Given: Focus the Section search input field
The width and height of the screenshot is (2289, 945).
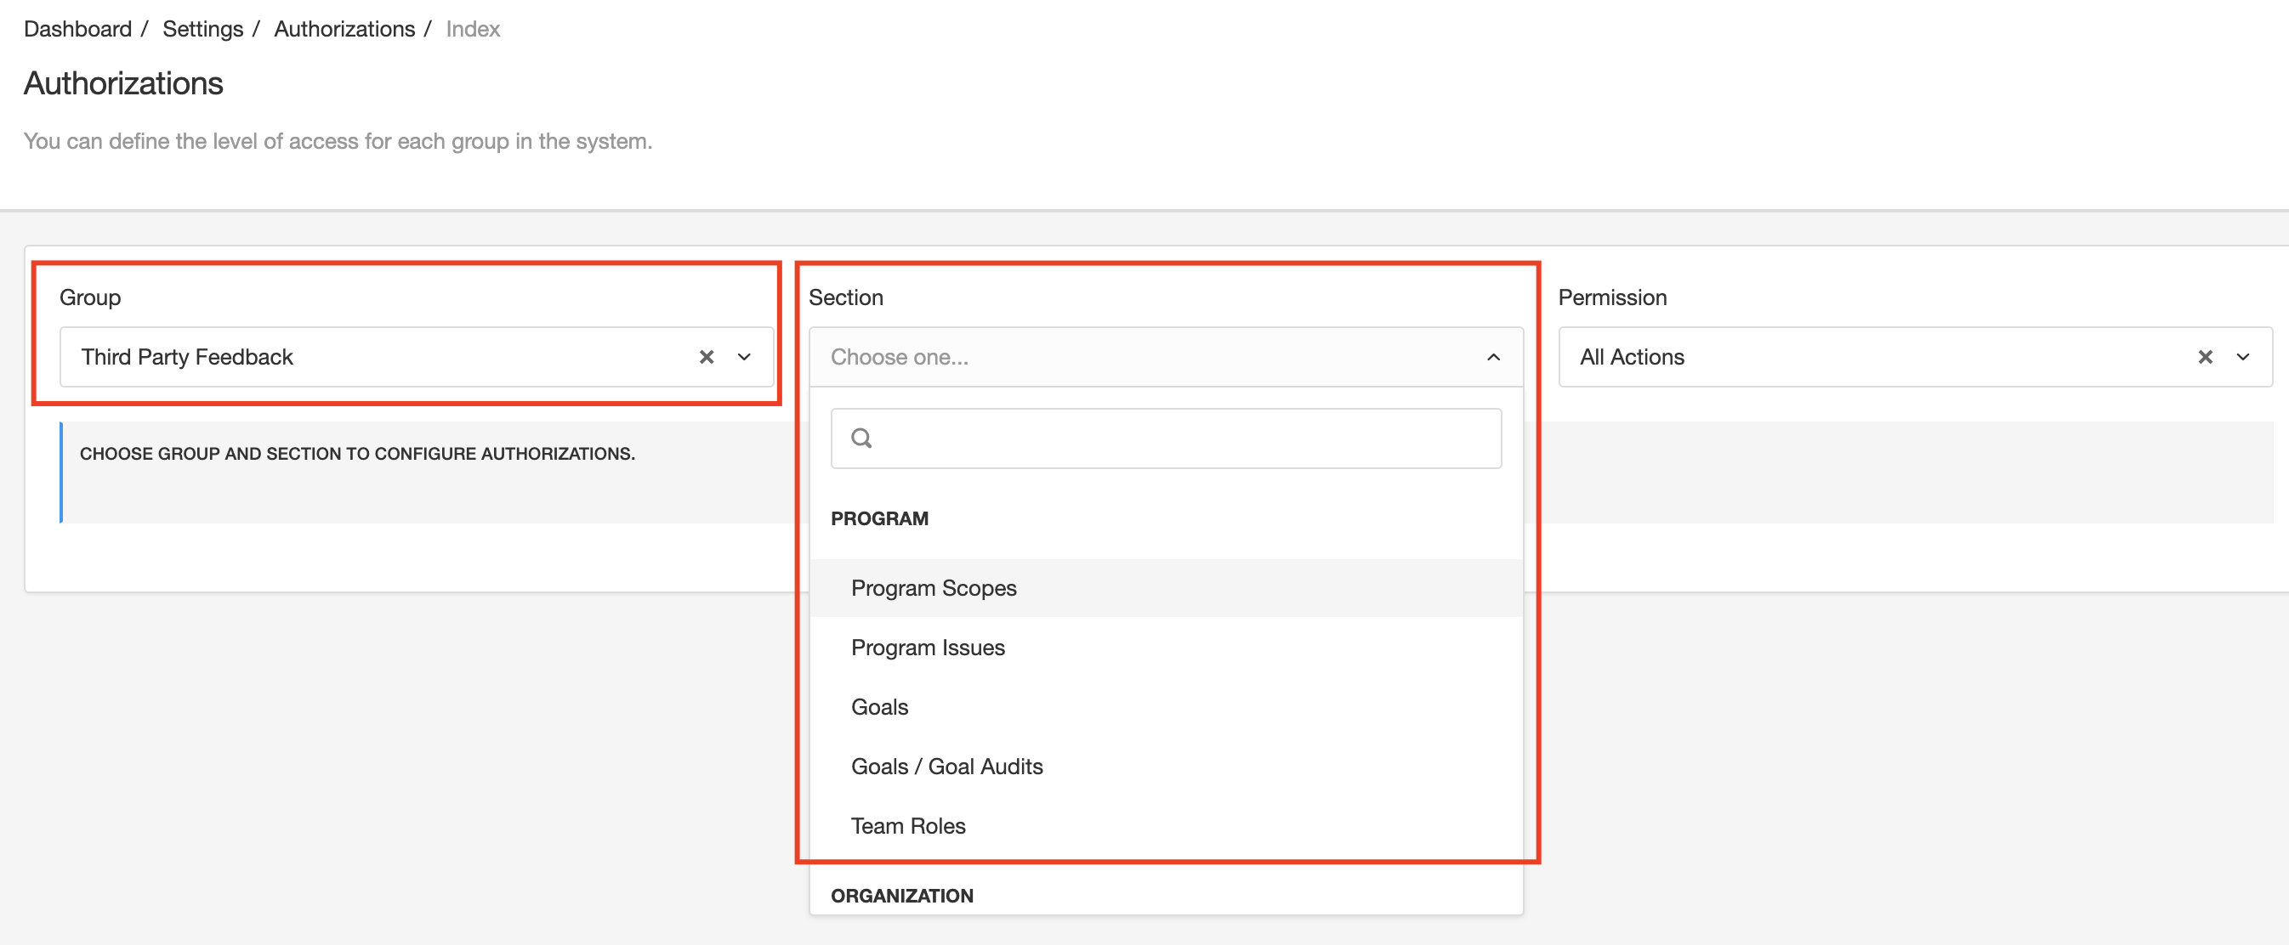Looking at the screenshot, I should [1166, 438].
